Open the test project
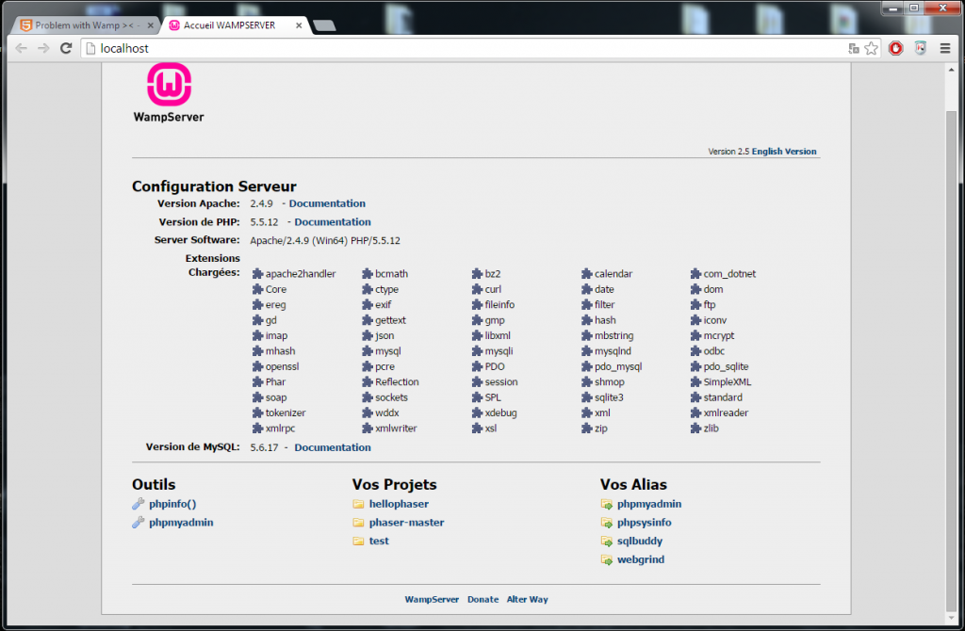Viewport: 965px width, 631px height. pos(379,541)
